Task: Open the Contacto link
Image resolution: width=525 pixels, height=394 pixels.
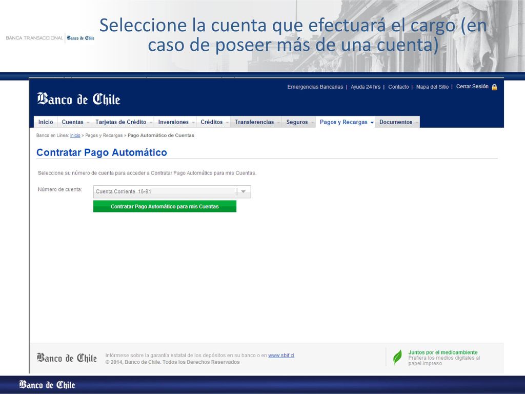Action: point(398,87)
